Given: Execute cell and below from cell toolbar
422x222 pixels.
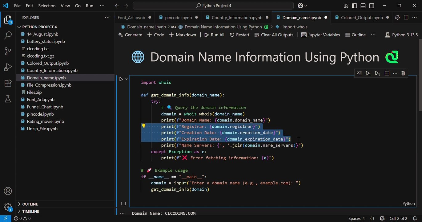Looking at the screenshot, I should tap(377, 73).
